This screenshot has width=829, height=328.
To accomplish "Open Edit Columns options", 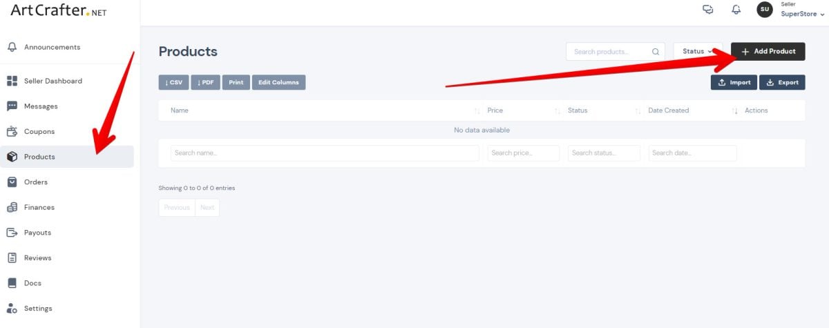I will (x=278, y=82).
